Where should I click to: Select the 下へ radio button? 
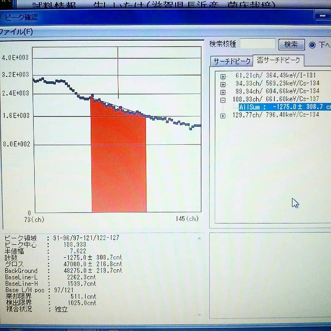click(x=312, y=45)
